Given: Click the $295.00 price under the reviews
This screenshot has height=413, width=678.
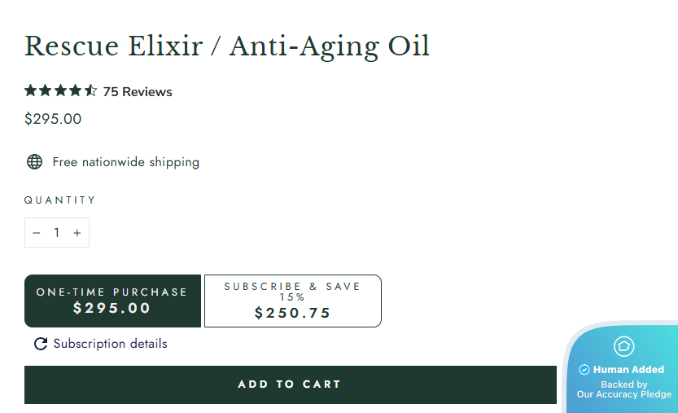Looking at the screenshot, I should 53,119.
